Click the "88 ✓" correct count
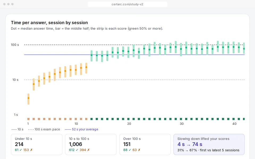Screen dimensions: 255x159 coord(127,150)
